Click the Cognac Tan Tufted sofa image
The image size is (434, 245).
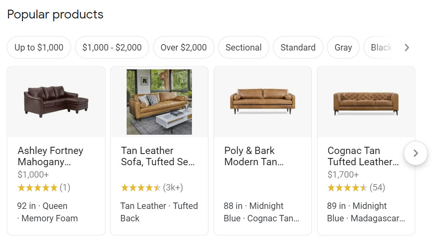point(366,102)
